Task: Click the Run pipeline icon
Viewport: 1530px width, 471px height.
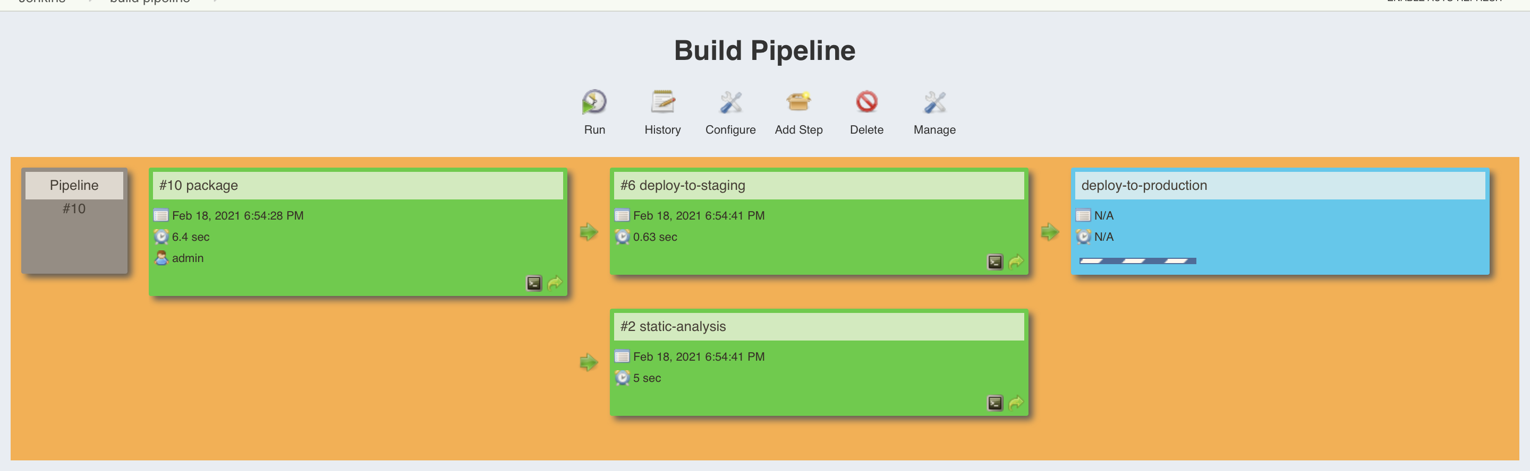Action: 594,102
